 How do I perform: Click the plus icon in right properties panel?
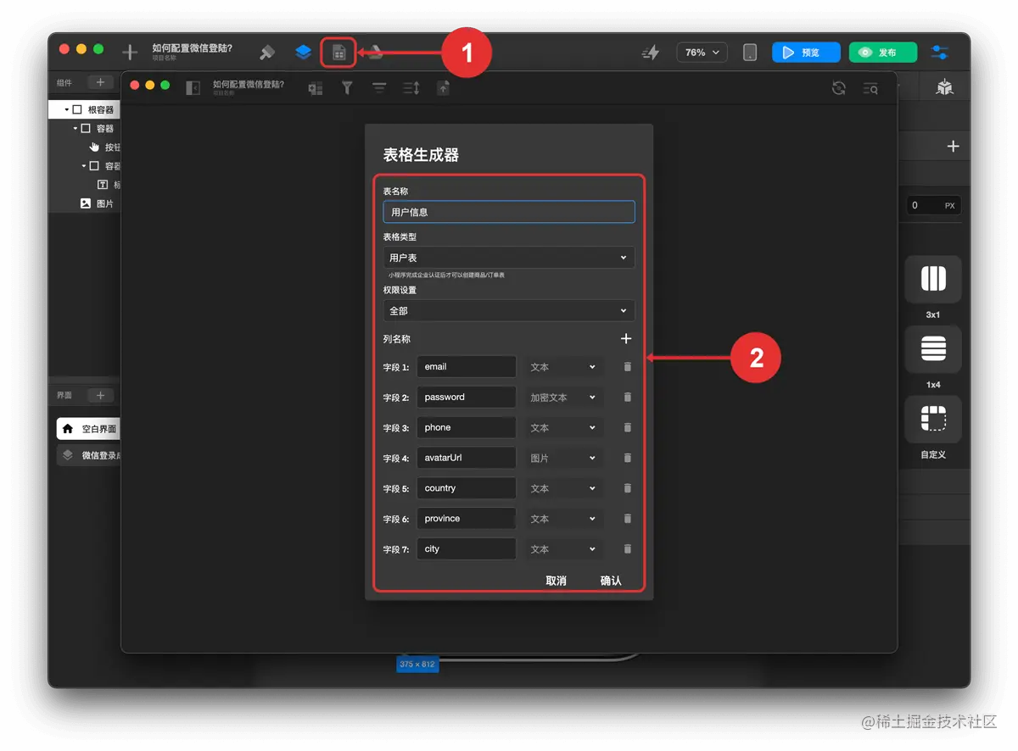coord(953,147)
